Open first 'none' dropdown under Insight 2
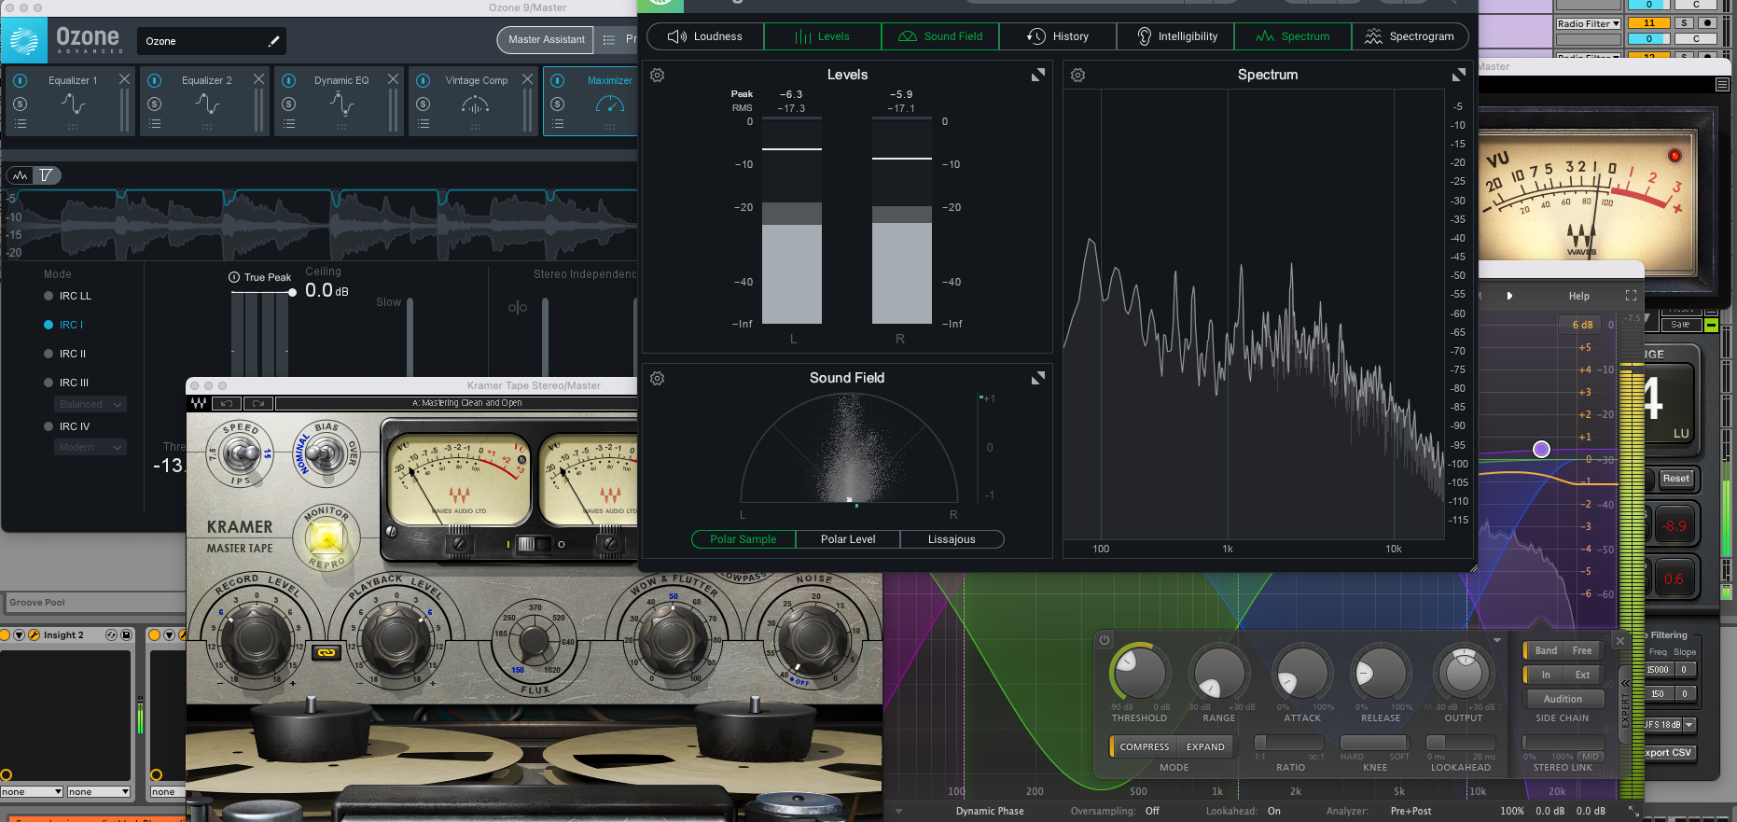 32,792
